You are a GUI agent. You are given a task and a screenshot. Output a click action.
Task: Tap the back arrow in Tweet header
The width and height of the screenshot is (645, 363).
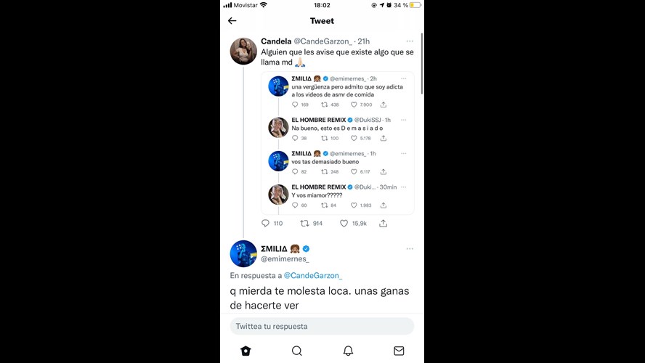click(x=232, y=20)
